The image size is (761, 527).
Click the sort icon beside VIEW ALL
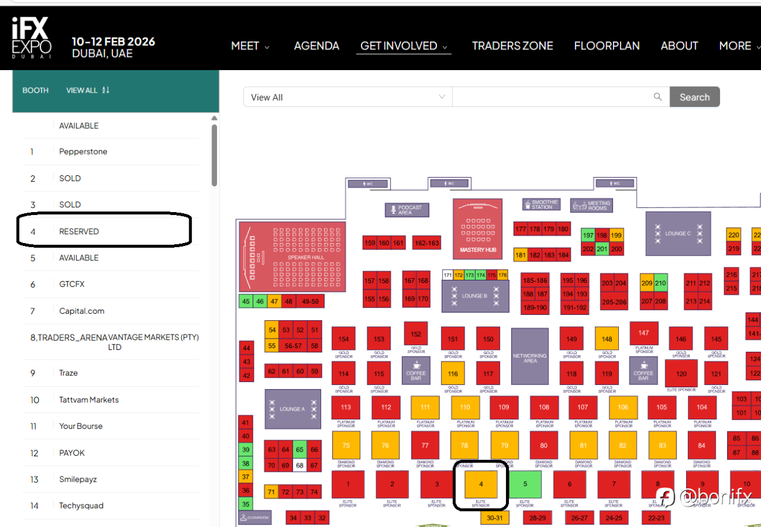[106, 90]
